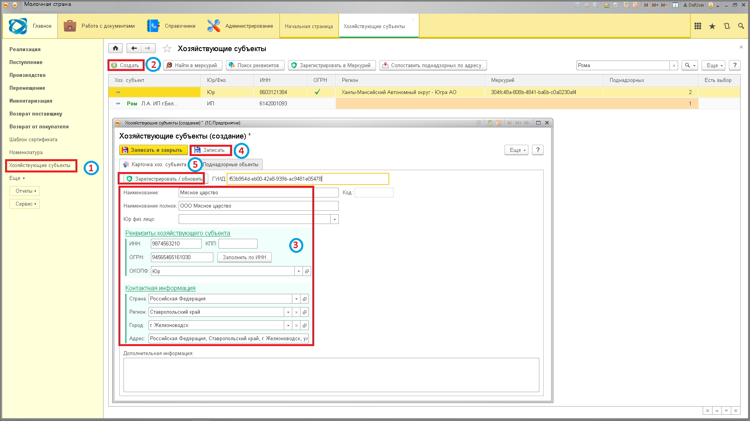The image size is (750, 421).
Task: Open the Реквизиты хозяйствующего субъекта link
Action: [178, 233]
